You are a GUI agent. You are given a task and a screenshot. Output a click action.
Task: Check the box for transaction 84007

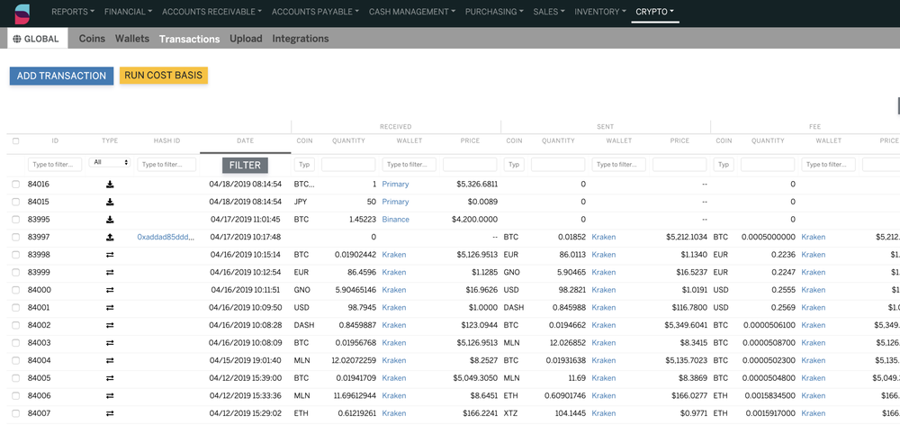[x=16, y=413]
